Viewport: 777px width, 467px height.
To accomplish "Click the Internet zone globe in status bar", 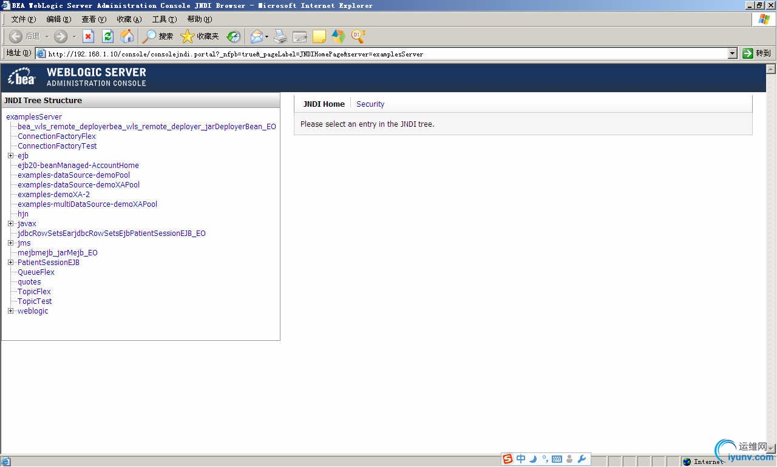I will point(687,462).
